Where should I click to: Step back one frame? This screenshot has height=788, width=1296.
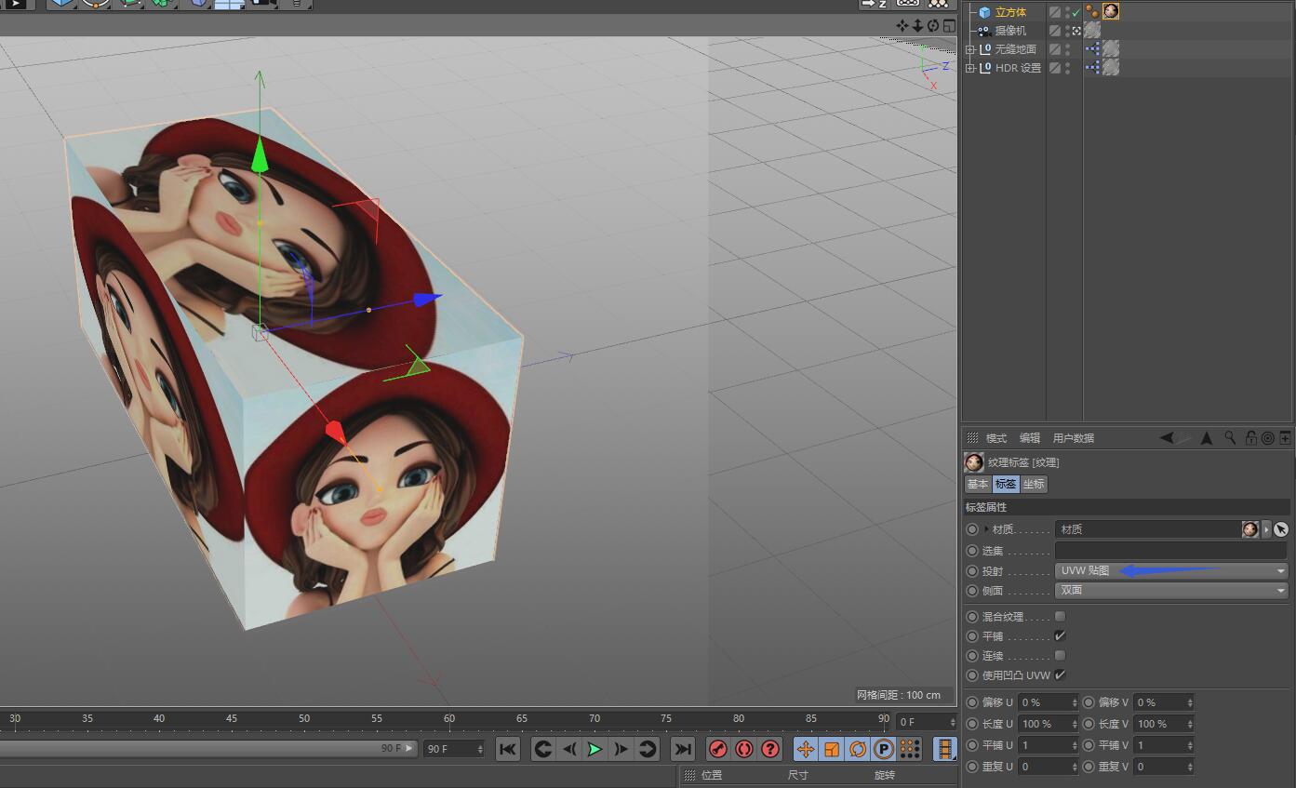point(569,749)
